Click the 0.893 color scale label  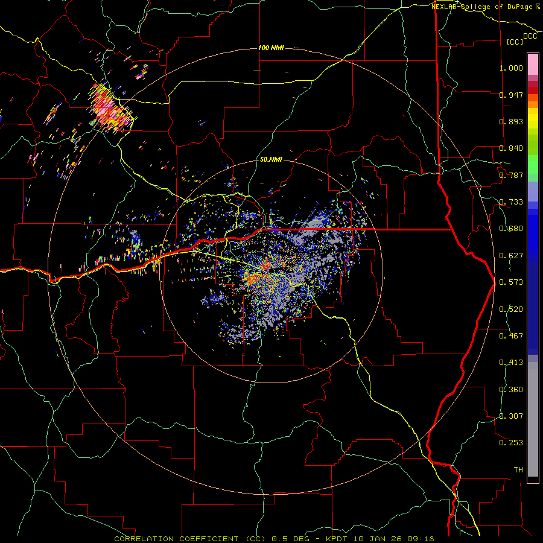click(x=511, y=121)
